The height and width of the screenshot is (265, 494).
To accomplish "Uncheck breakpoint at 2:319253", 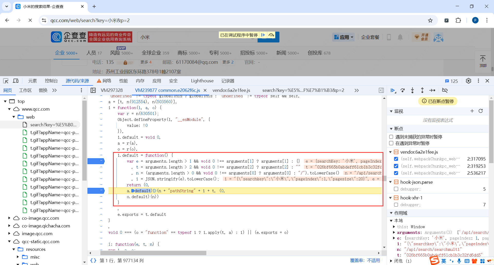I will tap(396, 166).
